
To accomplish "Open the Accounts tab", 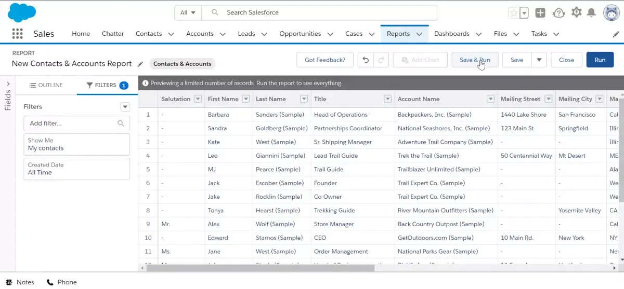I will [200, 34].
